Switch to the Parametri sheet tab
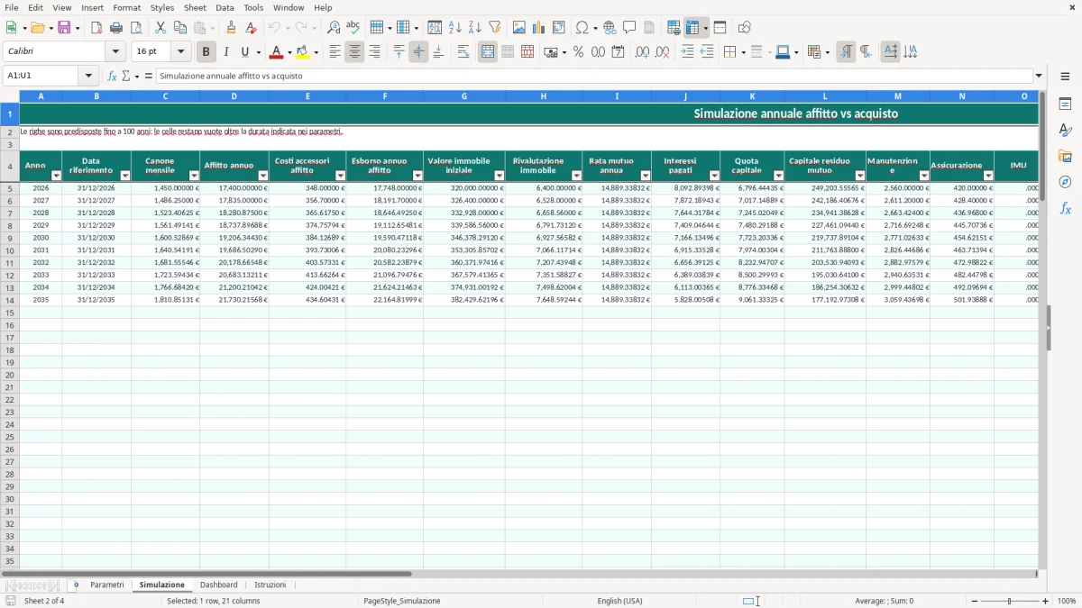 (x=107, y=585)
